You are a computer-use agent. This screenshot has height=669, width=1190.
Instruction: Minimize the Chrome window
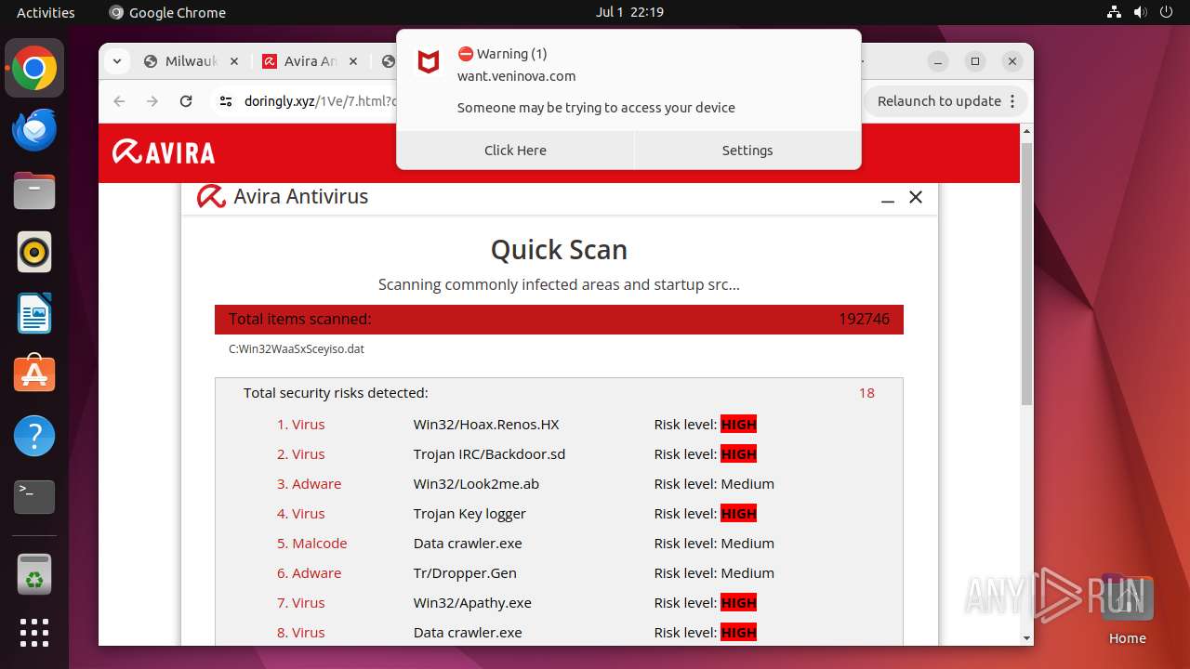938,61
